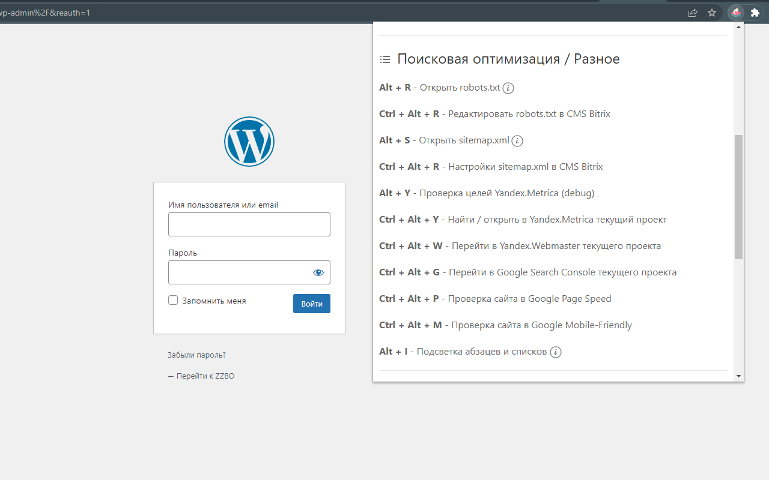Click the popup scrollbar down arrow
This screenshot has height=480, width=769.
pos(739,376)
